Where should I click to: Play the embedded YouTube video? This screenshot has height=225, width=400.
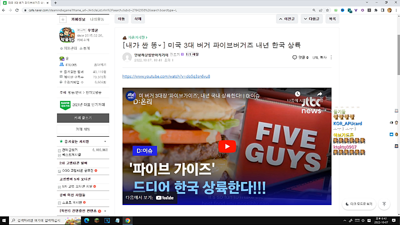click(x=227, y=146)
